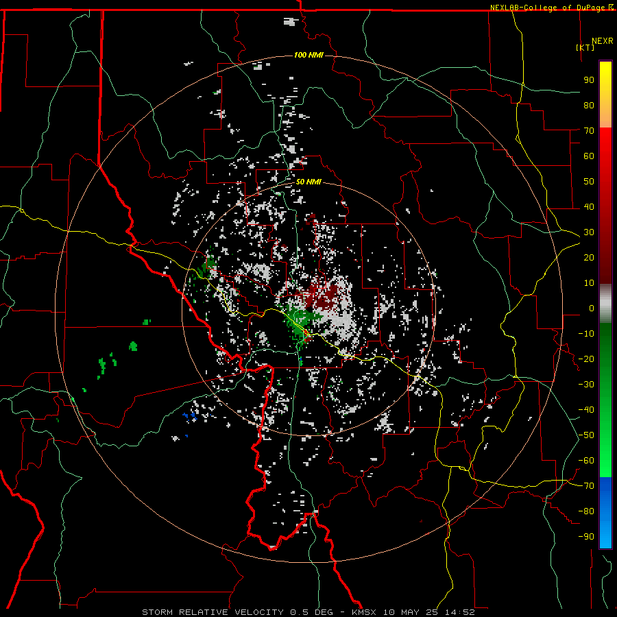
Task: Click the -90 value on velocity scale
Action: click(586, 537)
